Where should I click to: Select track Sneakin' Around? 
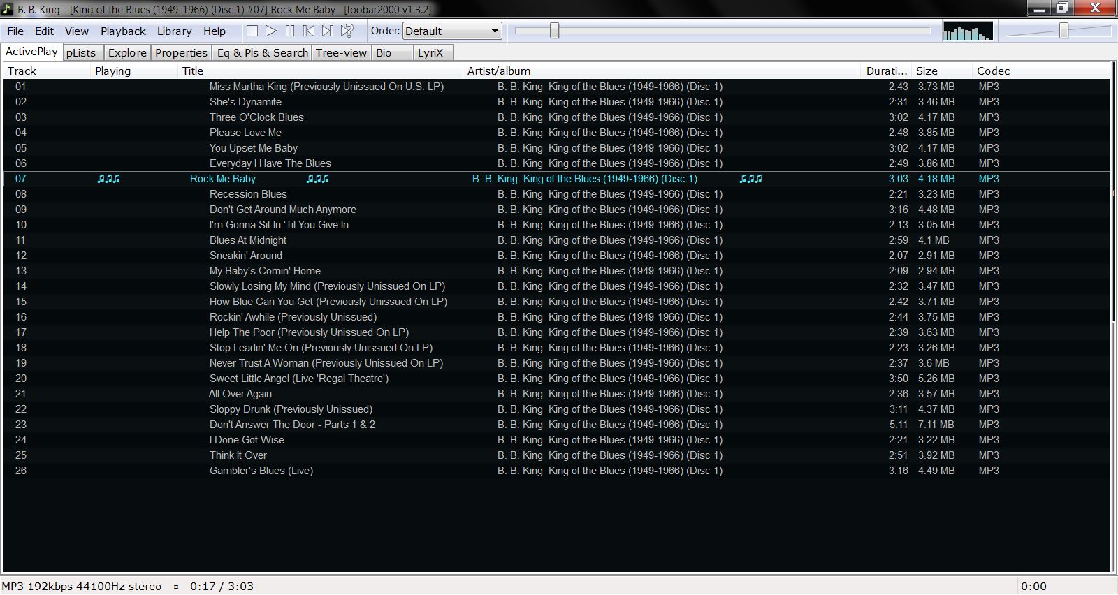[556, 256]
